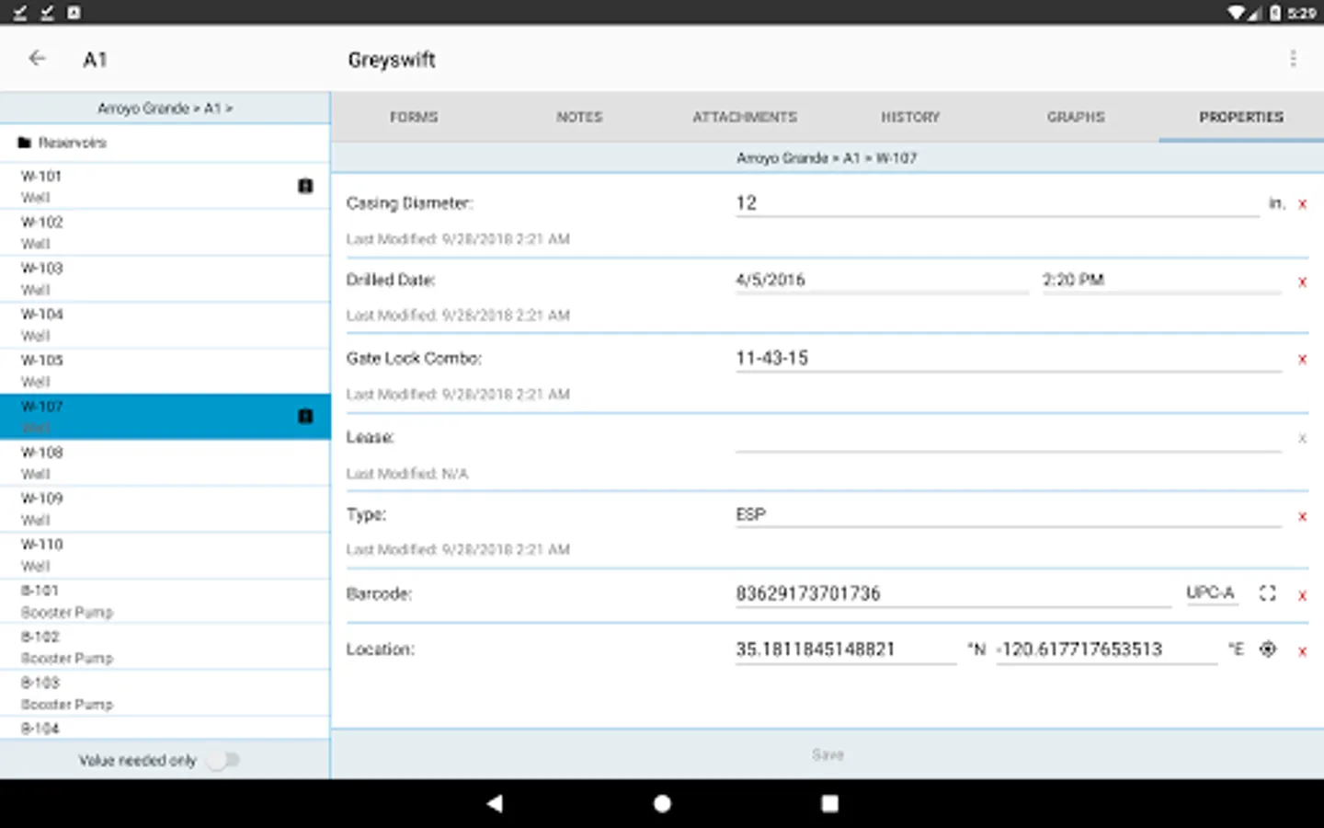Switch to the Forms tab
1324x828 pixels.
point(414,117)
